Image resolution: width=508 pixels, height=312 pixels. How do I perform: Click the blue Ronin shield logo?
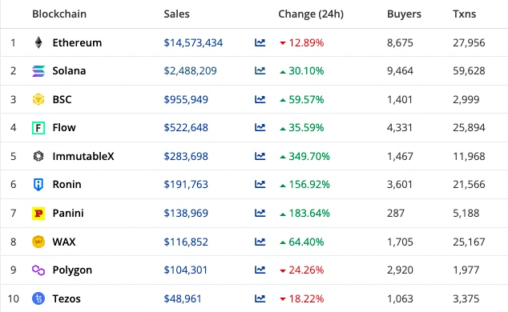pos(38,184)
